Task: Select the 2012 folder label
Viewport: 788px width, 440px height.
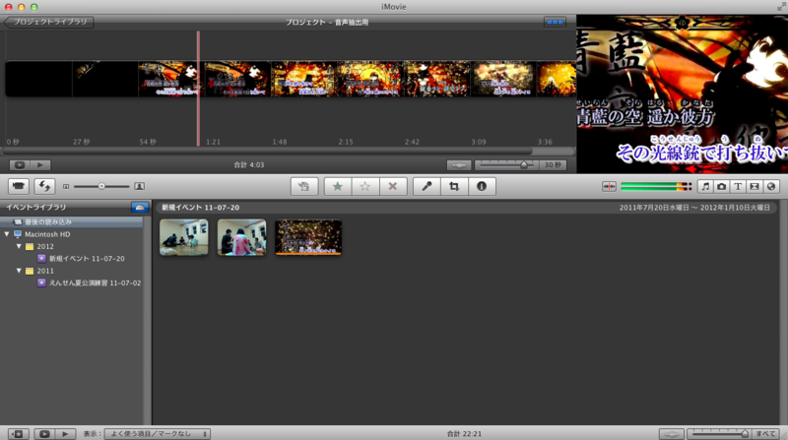Action: 45,246
